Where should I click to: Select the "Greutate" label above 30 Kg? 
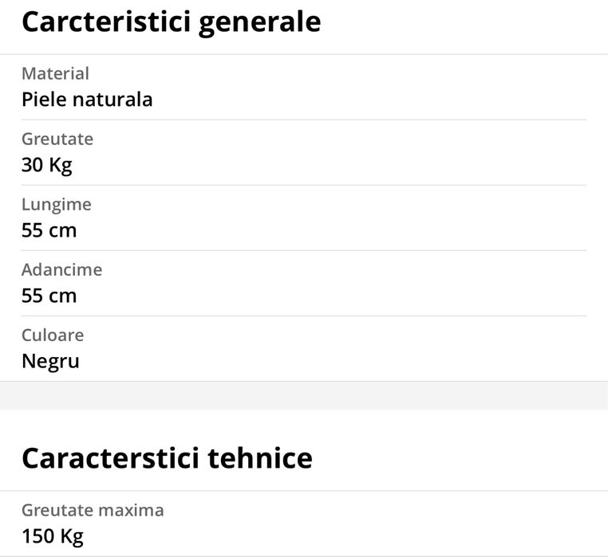click(x=57, y=139)
